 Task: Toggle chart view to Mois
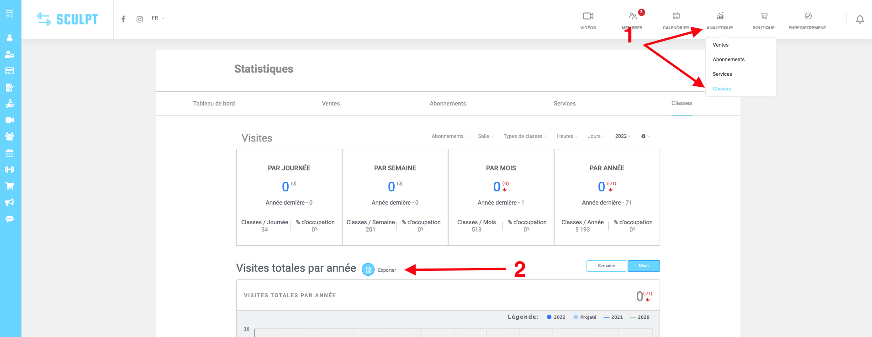[643, 266]
